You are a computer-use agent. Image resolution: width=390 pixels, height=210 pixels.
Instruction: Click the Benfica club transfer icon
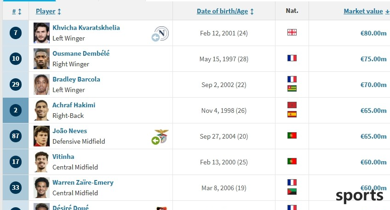point(160,137)
